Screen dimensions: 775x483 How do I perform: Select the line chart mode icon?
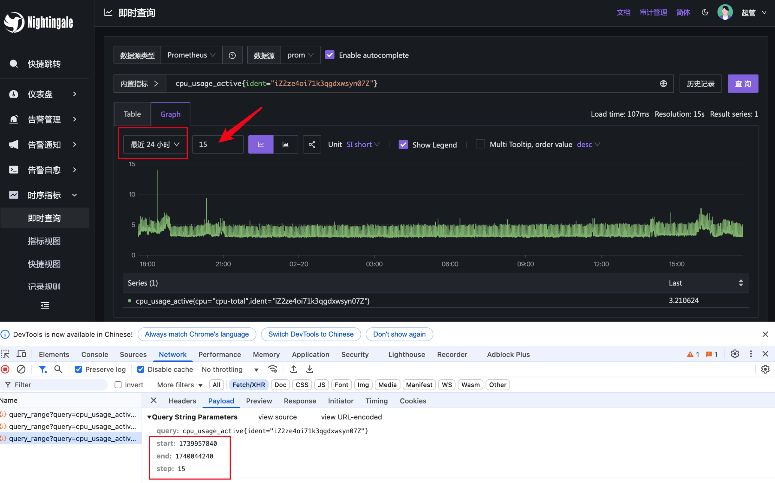click(x=261, y=145)
